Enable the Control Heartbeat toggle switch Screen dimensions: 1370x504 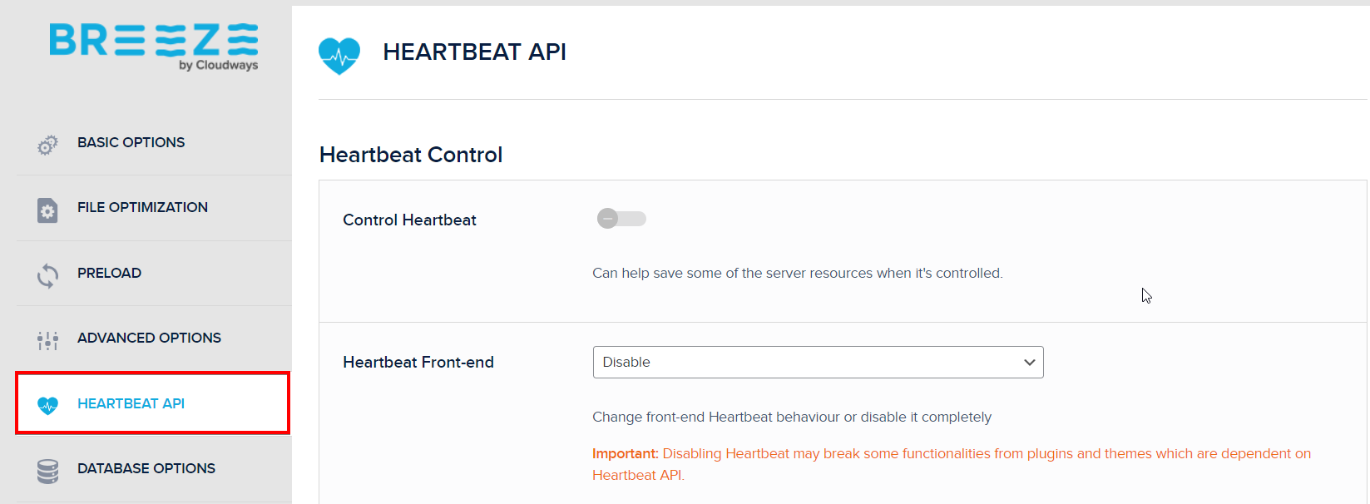(x=621, y=219)
